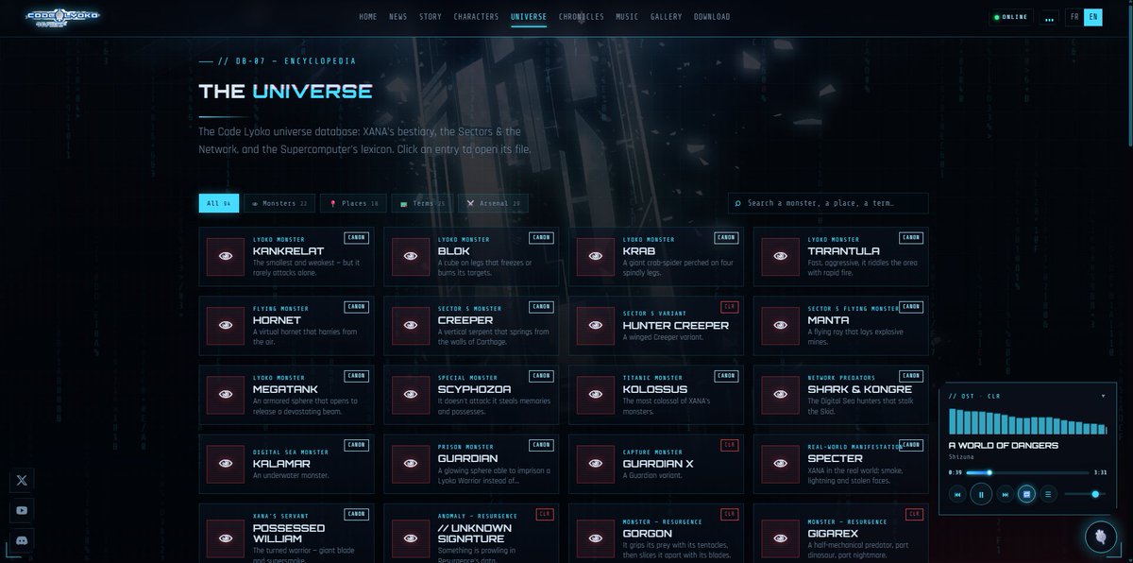Skip to the previous track
This screenshot has height=563, width=1133.
point(957,493)
